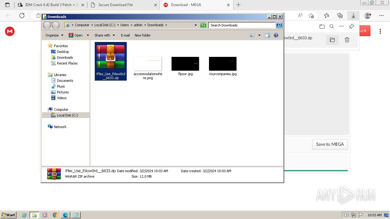Click Local Disk (C:) breadcrumb segment

click(x=105, y=25)
